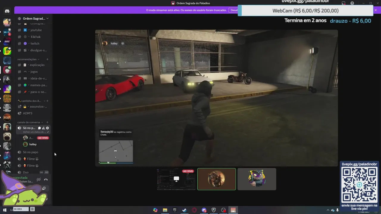Open File Explorer from the taskbar

coord(165,210)
